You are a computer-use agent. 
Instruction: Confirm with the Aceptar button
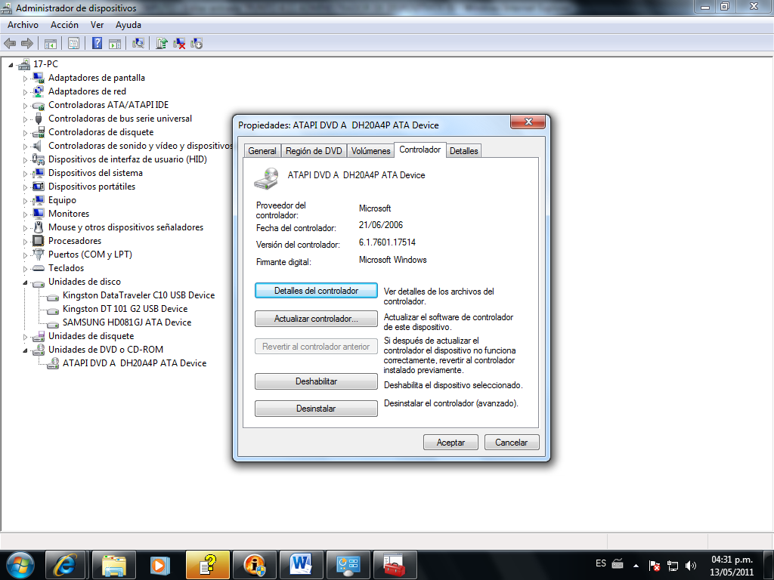coord(450,443)
